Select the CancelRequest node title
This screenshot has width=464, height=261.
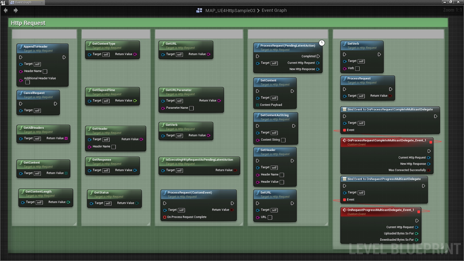coord(34,93)
